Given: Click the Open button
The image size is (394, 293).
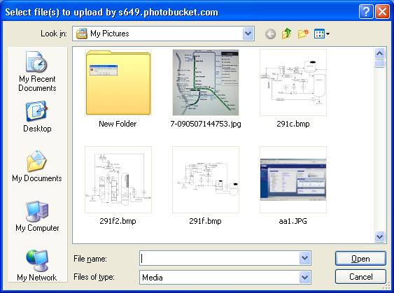Looking at the screenshot, I should 360,258.
